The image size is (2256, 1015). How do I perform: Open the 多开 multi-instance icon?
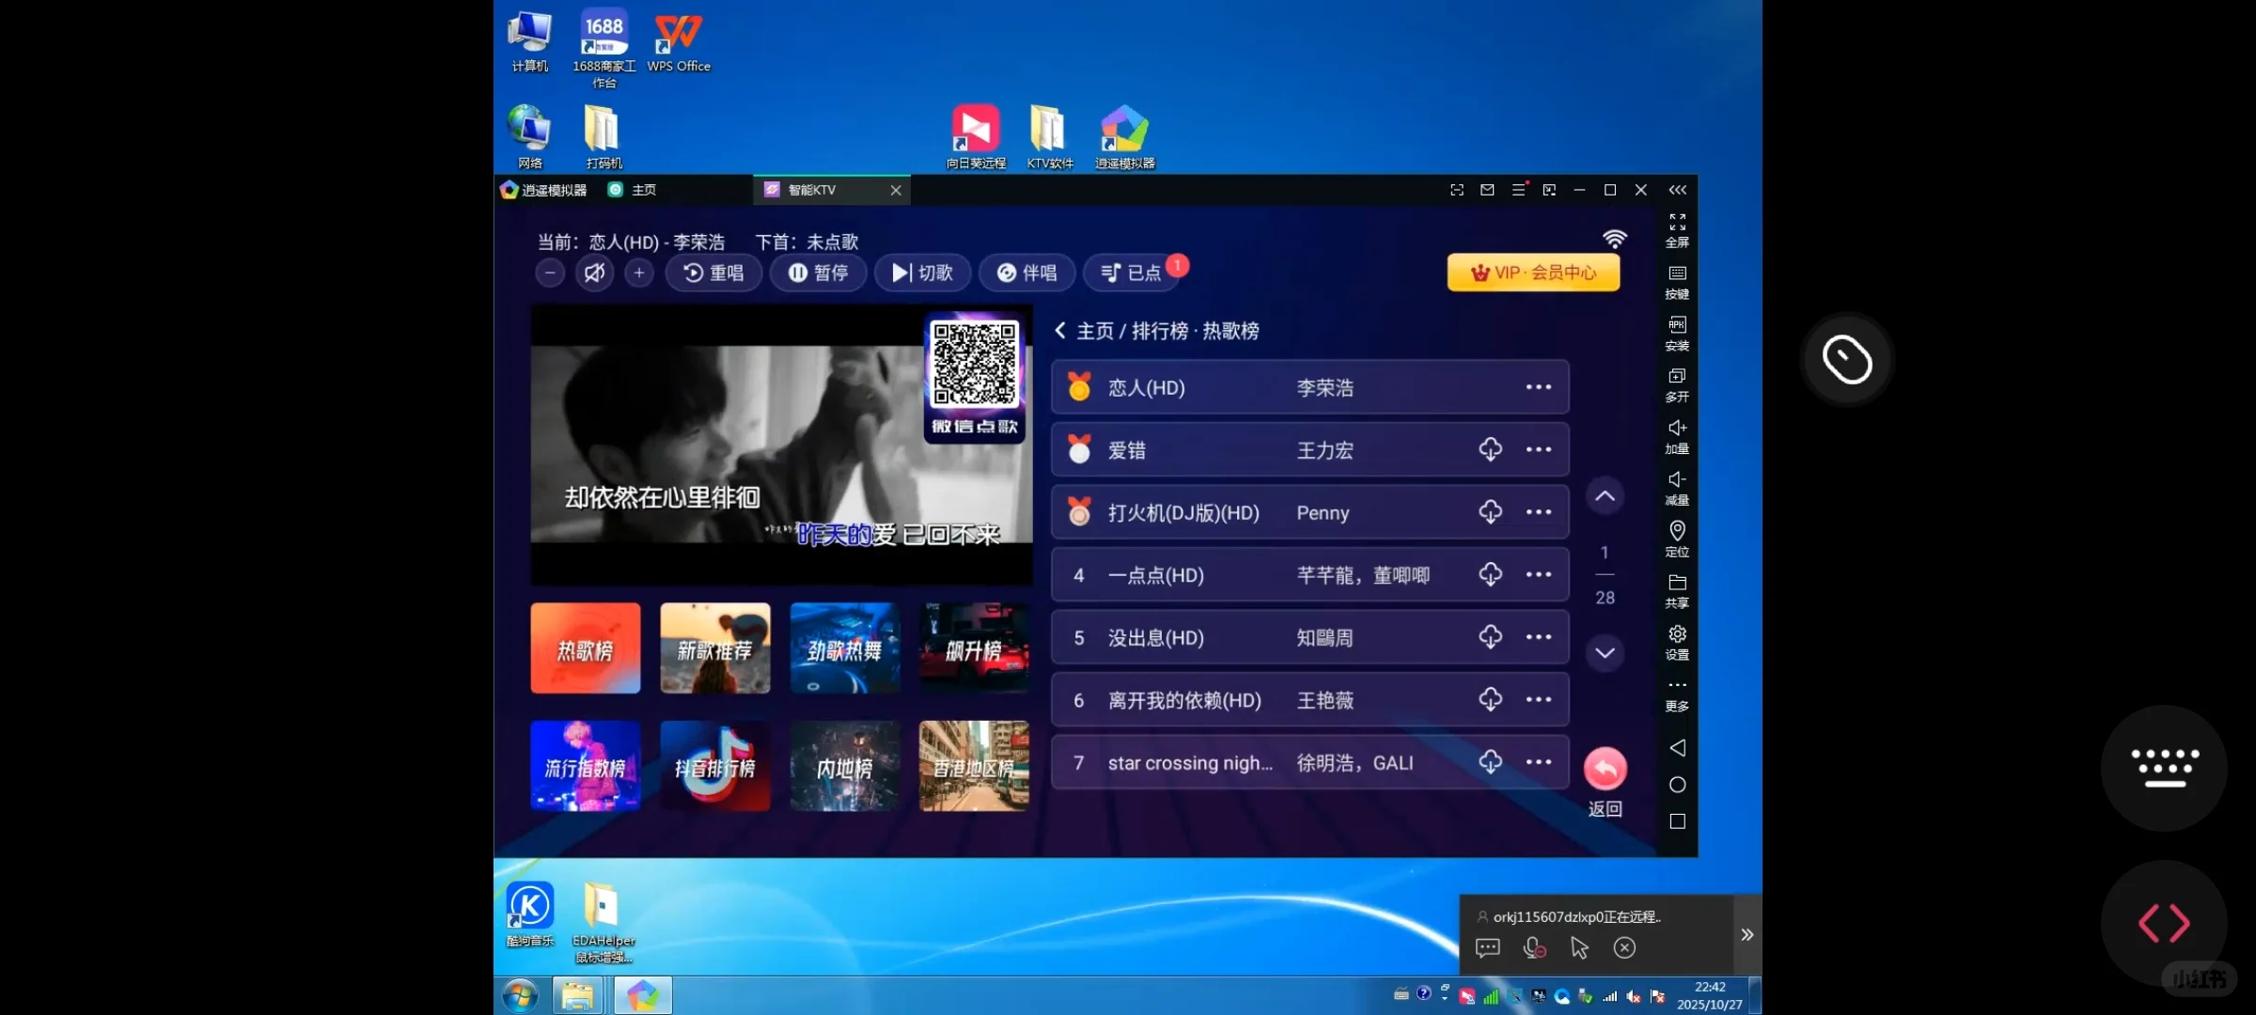(x=1677, y=384)
